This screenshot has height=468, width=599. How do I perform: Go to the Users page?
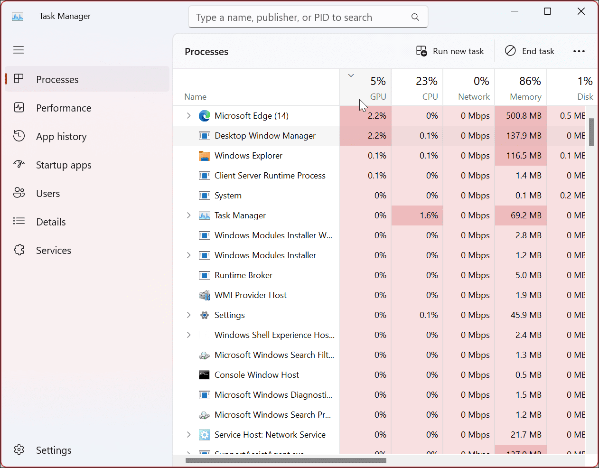click(87, 193)
